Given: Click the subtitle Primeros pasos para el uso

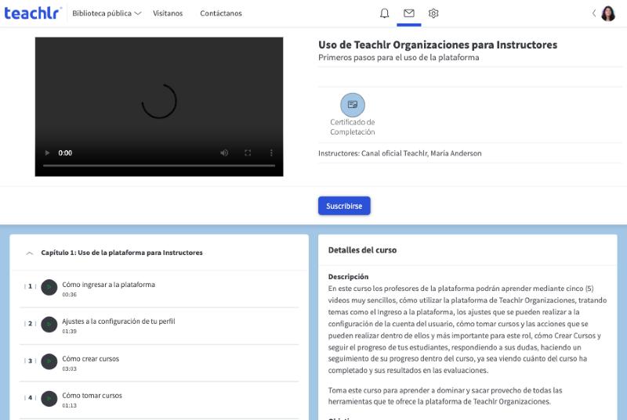Looking at the screenshot, I should tap(398, 57).
